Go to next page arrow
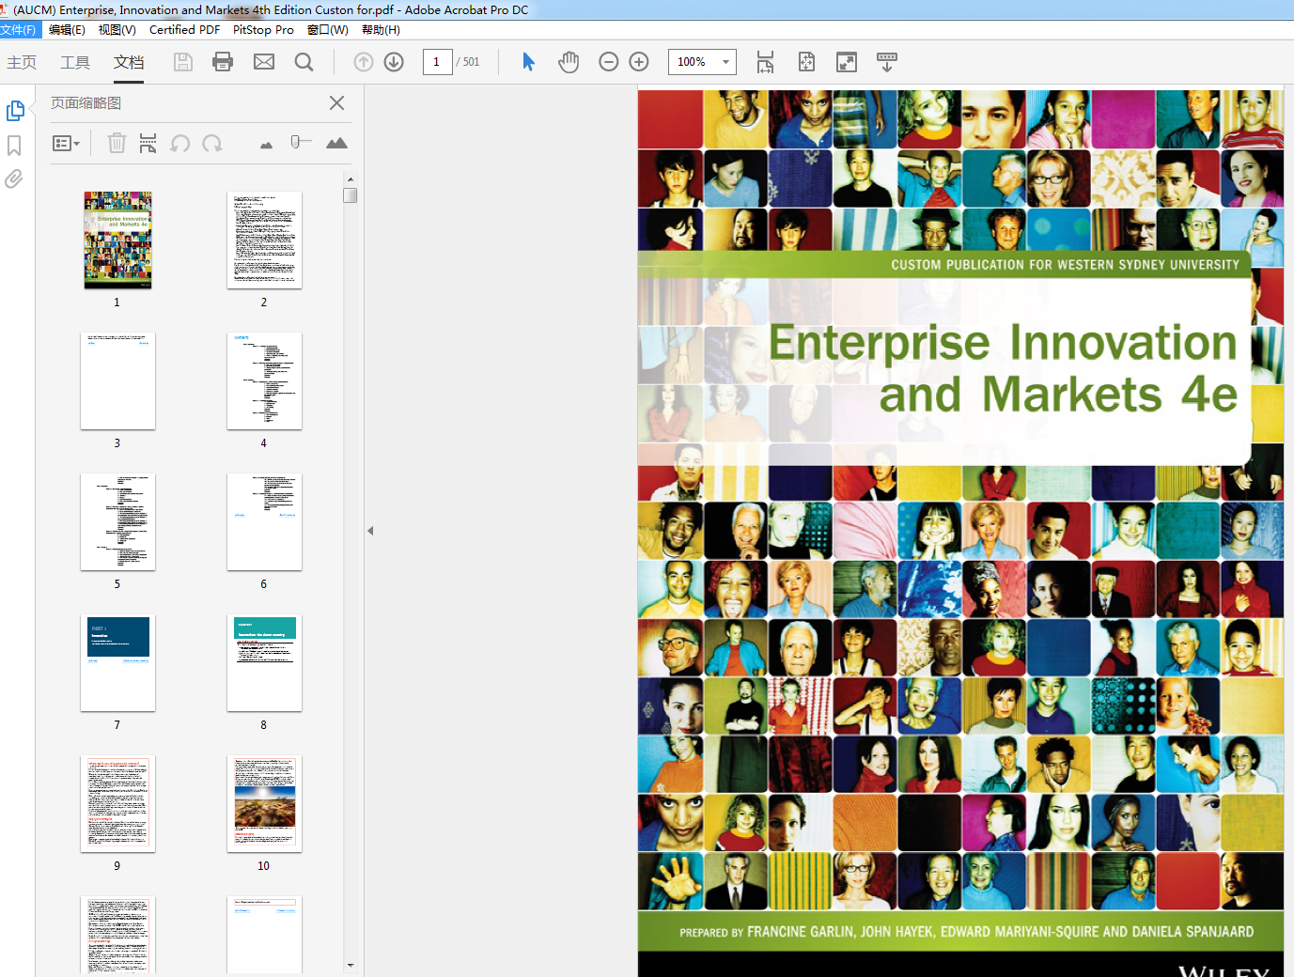This screenshot has height=977, width=1294. [394, 62]
